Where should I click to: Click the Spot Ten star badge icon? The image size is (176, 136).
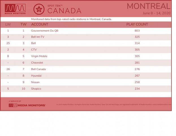[39, 9]
